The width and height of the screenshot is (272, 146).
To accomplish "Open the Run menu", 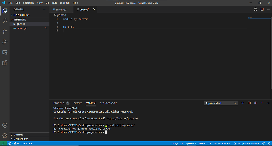I will [54, 3].
